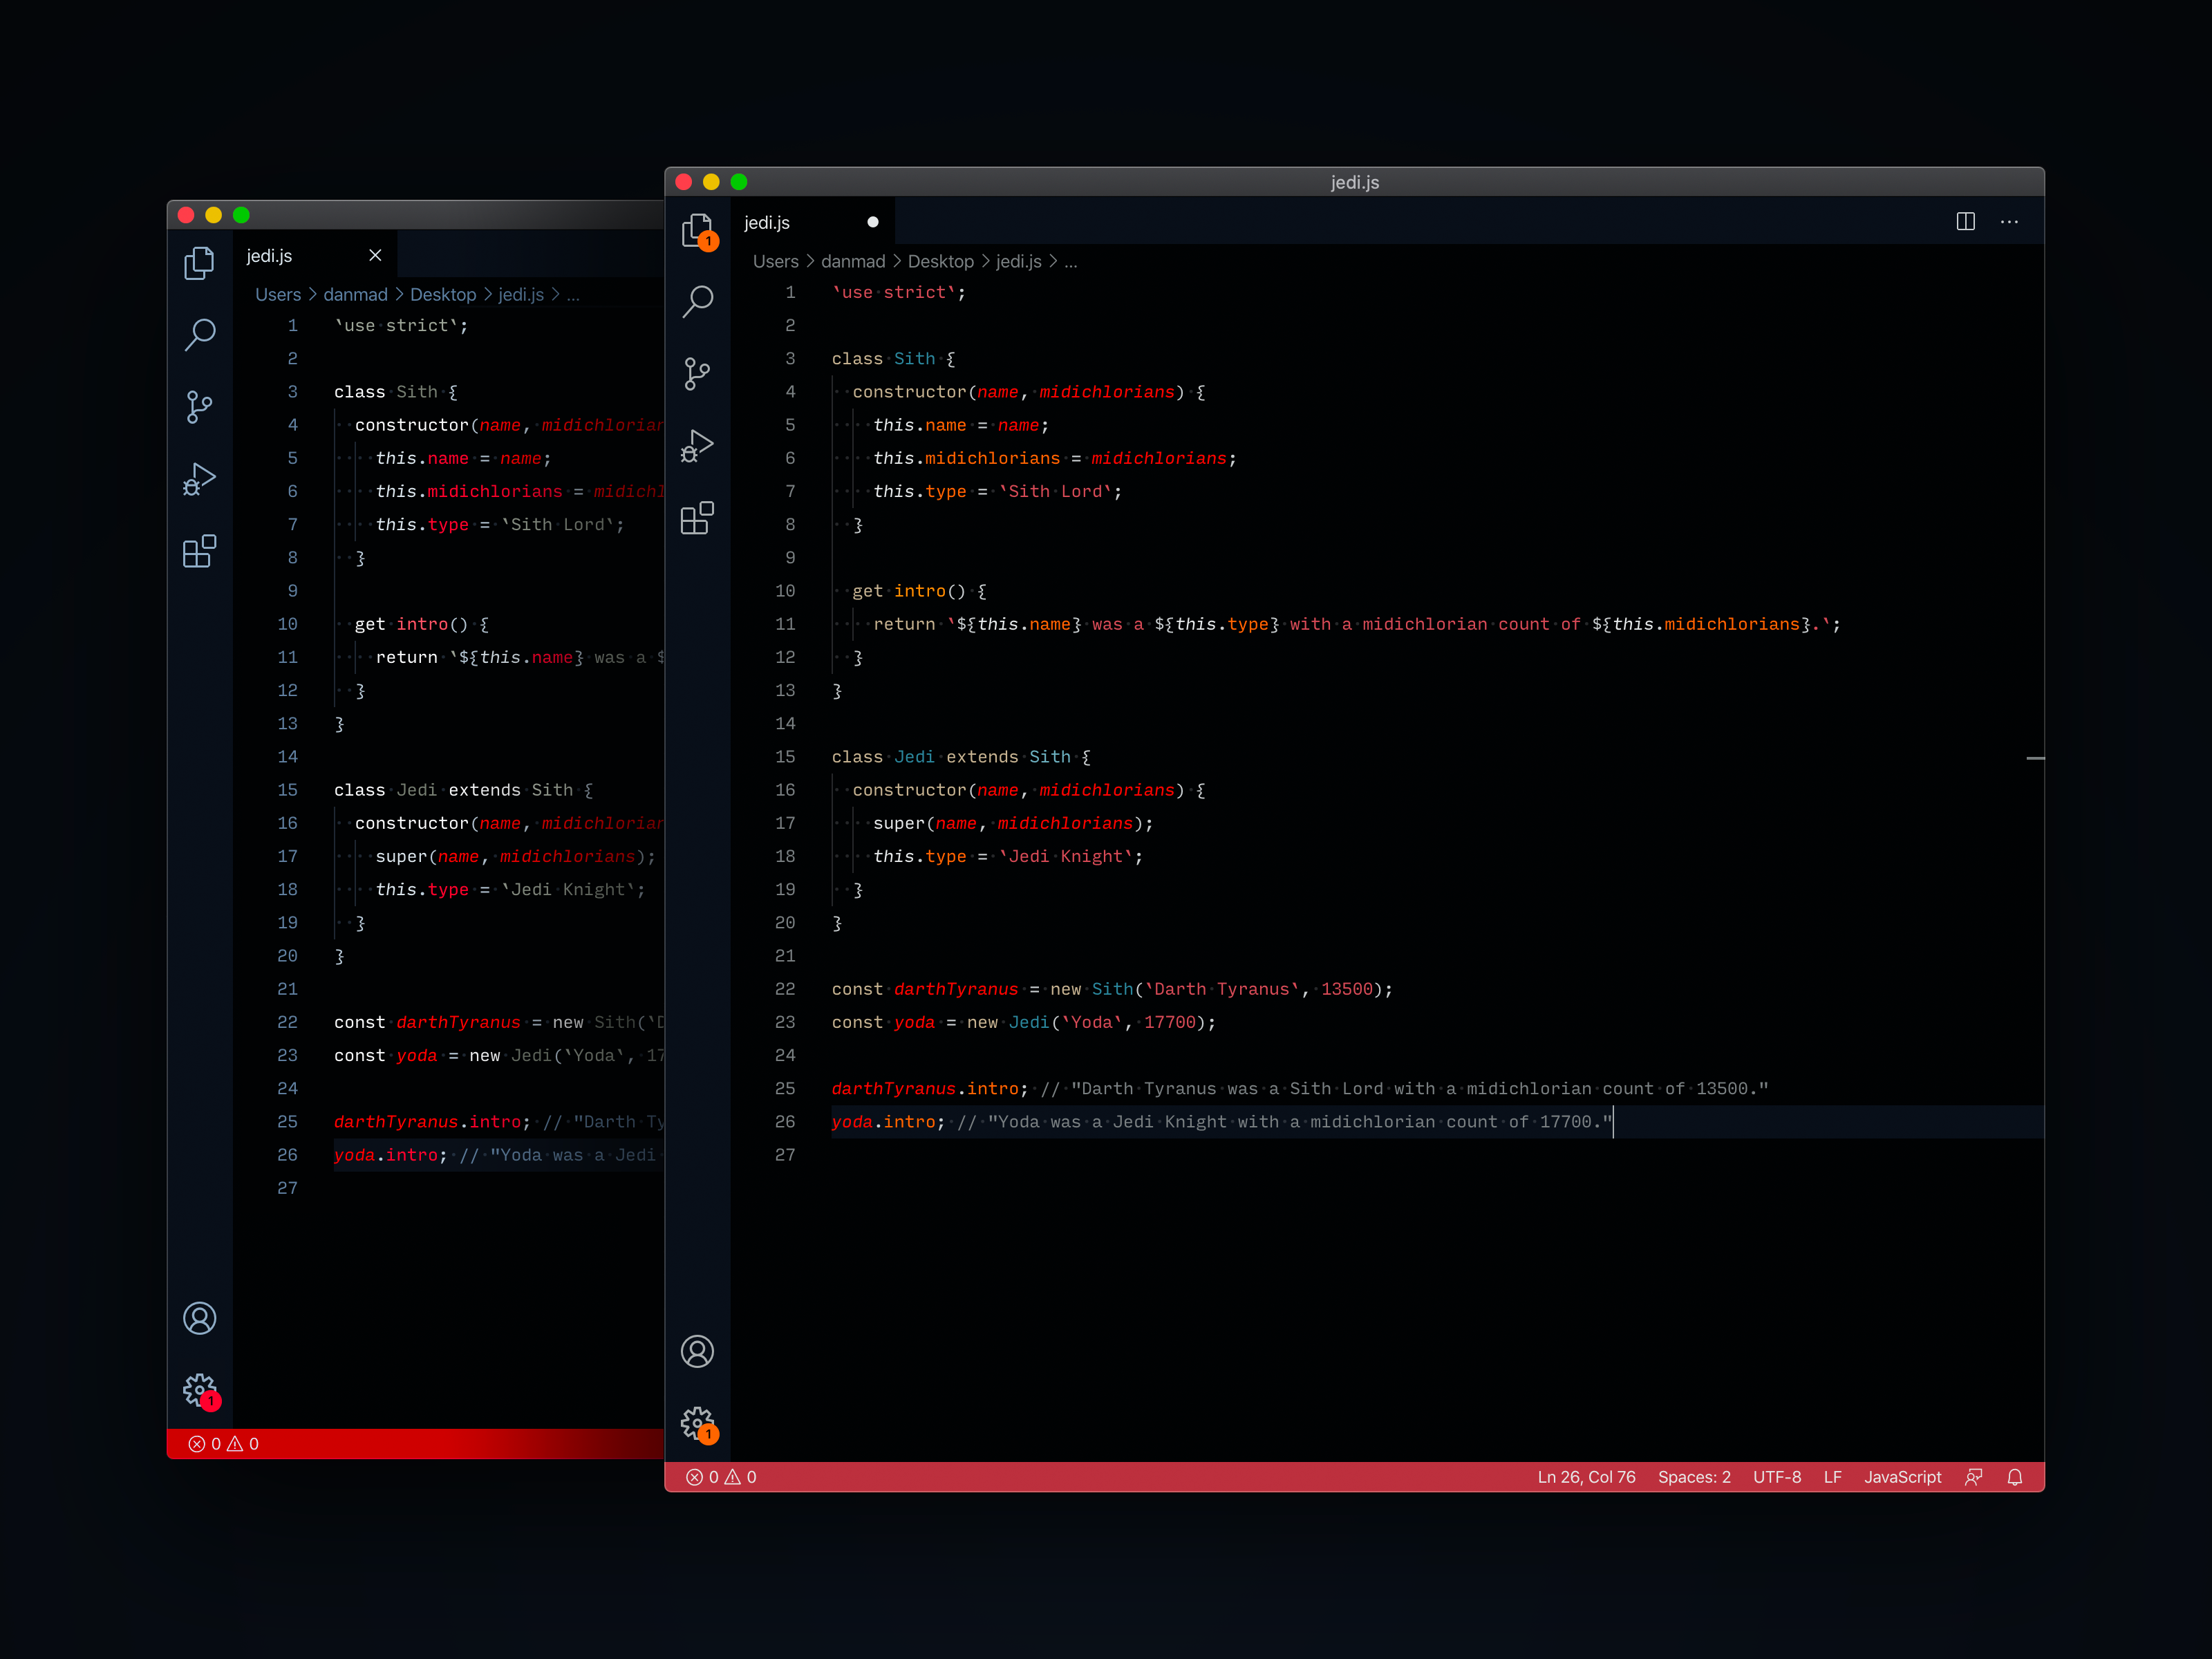Open Accounts menu in the front window
The height and width of the screenshot is (1659, 2212).
[697, 1351]
